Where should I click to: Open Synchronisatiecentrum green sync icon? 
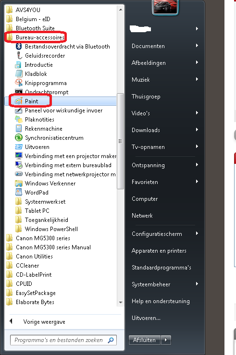(19, 138)
